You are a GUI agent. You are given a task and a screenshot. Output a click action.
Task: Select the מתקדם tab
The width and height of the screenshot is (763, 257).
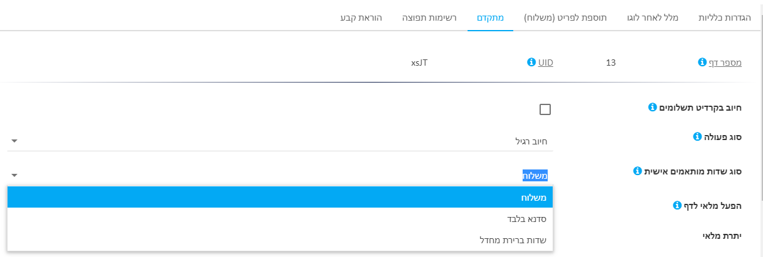click(x=490, y=17)
